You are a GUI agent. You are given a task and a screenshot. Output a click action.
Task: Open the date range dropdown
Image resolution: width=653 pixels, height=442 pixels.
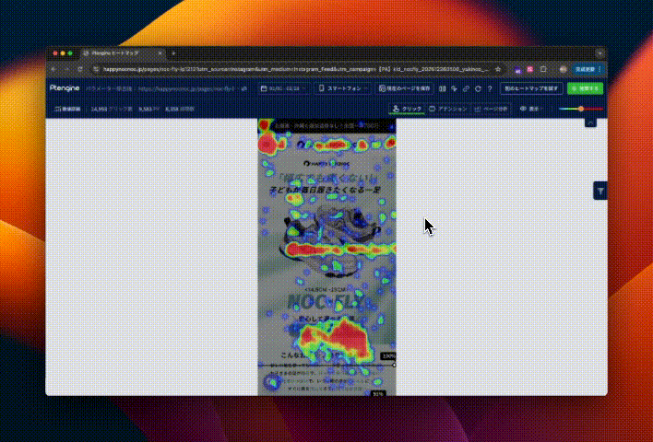click(x=285, y=88)
